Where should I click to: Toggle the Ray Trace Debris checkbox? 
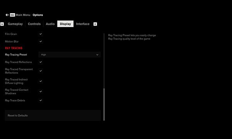coord(41,100)
